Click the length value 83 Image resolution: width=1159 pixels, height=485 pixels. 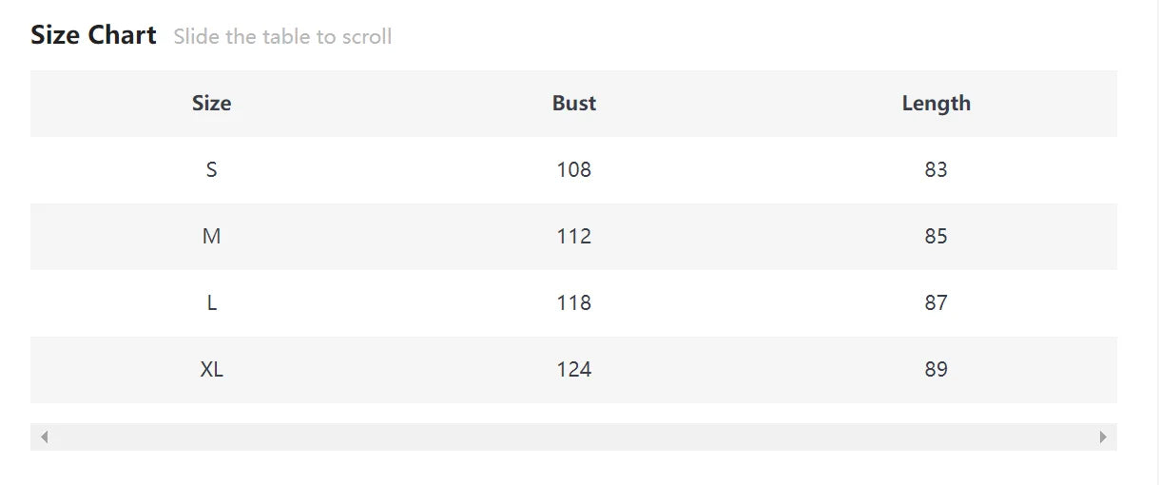click(x=937, y=170)
